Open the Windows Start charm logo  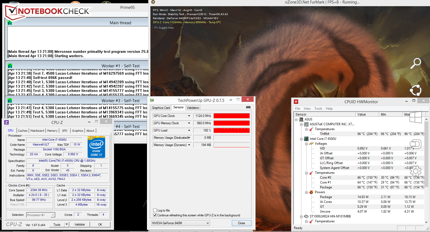[x=415, y=117]
